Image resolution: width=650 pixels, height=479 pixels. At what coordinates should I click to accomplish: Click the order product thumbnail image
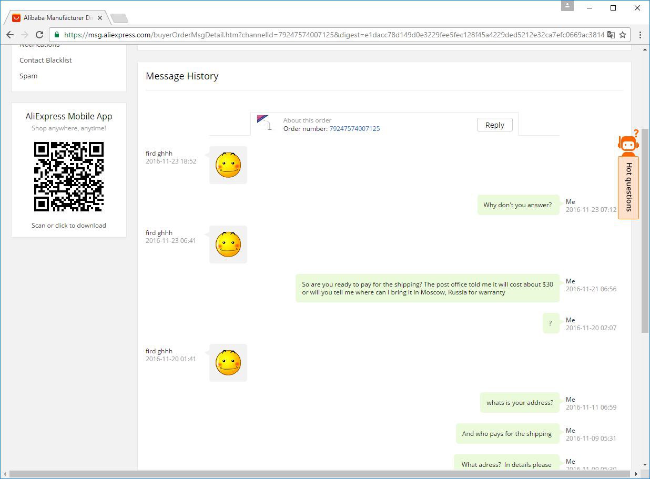pos(265,123)
